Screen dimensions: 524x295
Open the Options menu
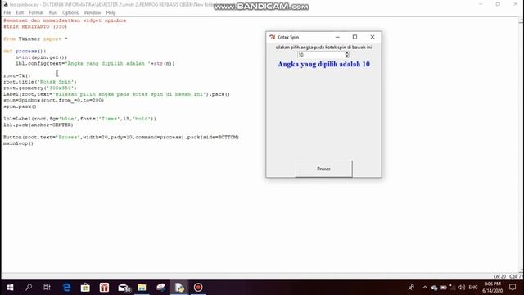click(70, 13)
